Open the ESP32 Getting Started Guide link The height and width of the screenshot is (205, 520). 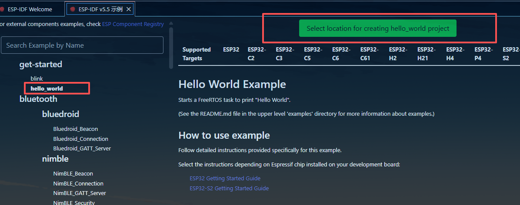pyautogui.click(x=225, y=178)
